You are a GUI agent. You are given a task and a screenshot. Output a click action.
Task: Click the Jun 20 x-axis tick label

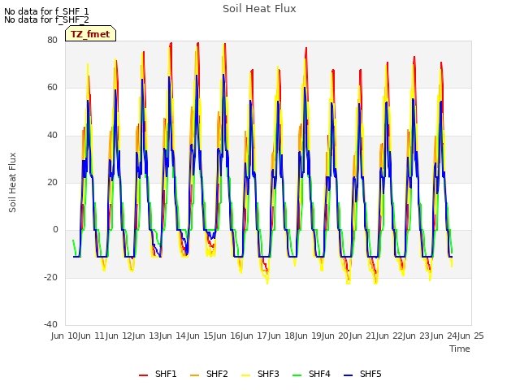tap(336, 336)
